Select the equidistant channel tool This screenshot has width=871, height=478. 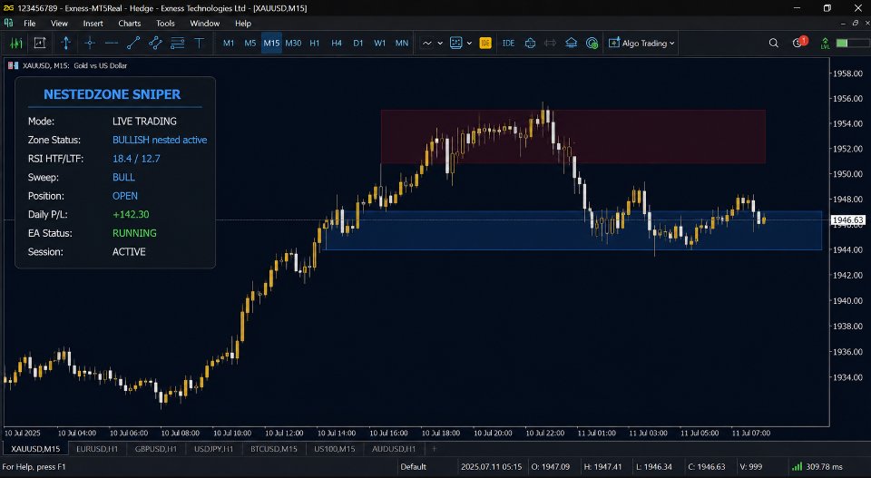155,43
